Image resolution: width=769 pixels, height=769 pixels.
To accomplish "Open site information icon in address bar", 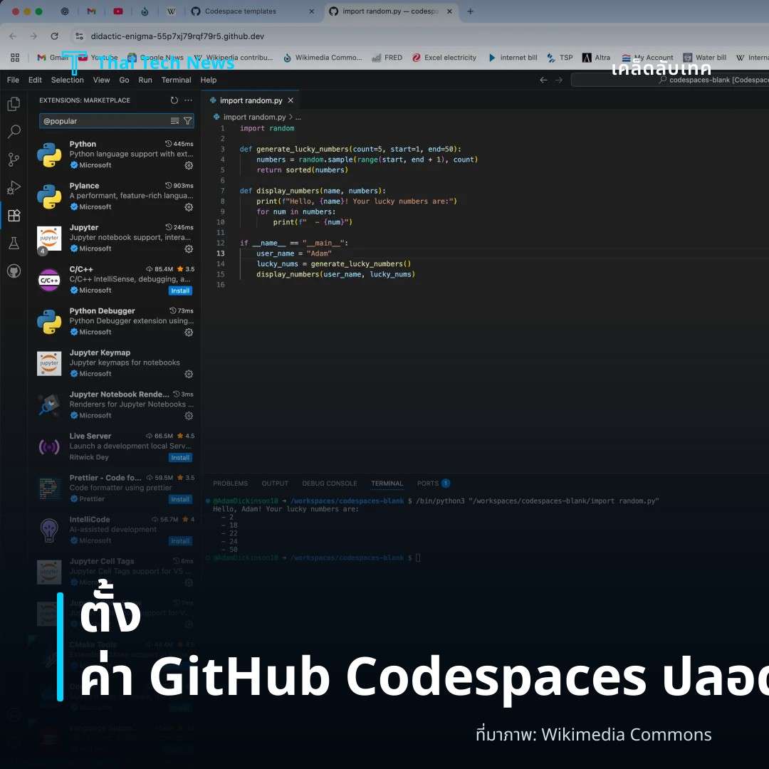I will pos(78,36).
